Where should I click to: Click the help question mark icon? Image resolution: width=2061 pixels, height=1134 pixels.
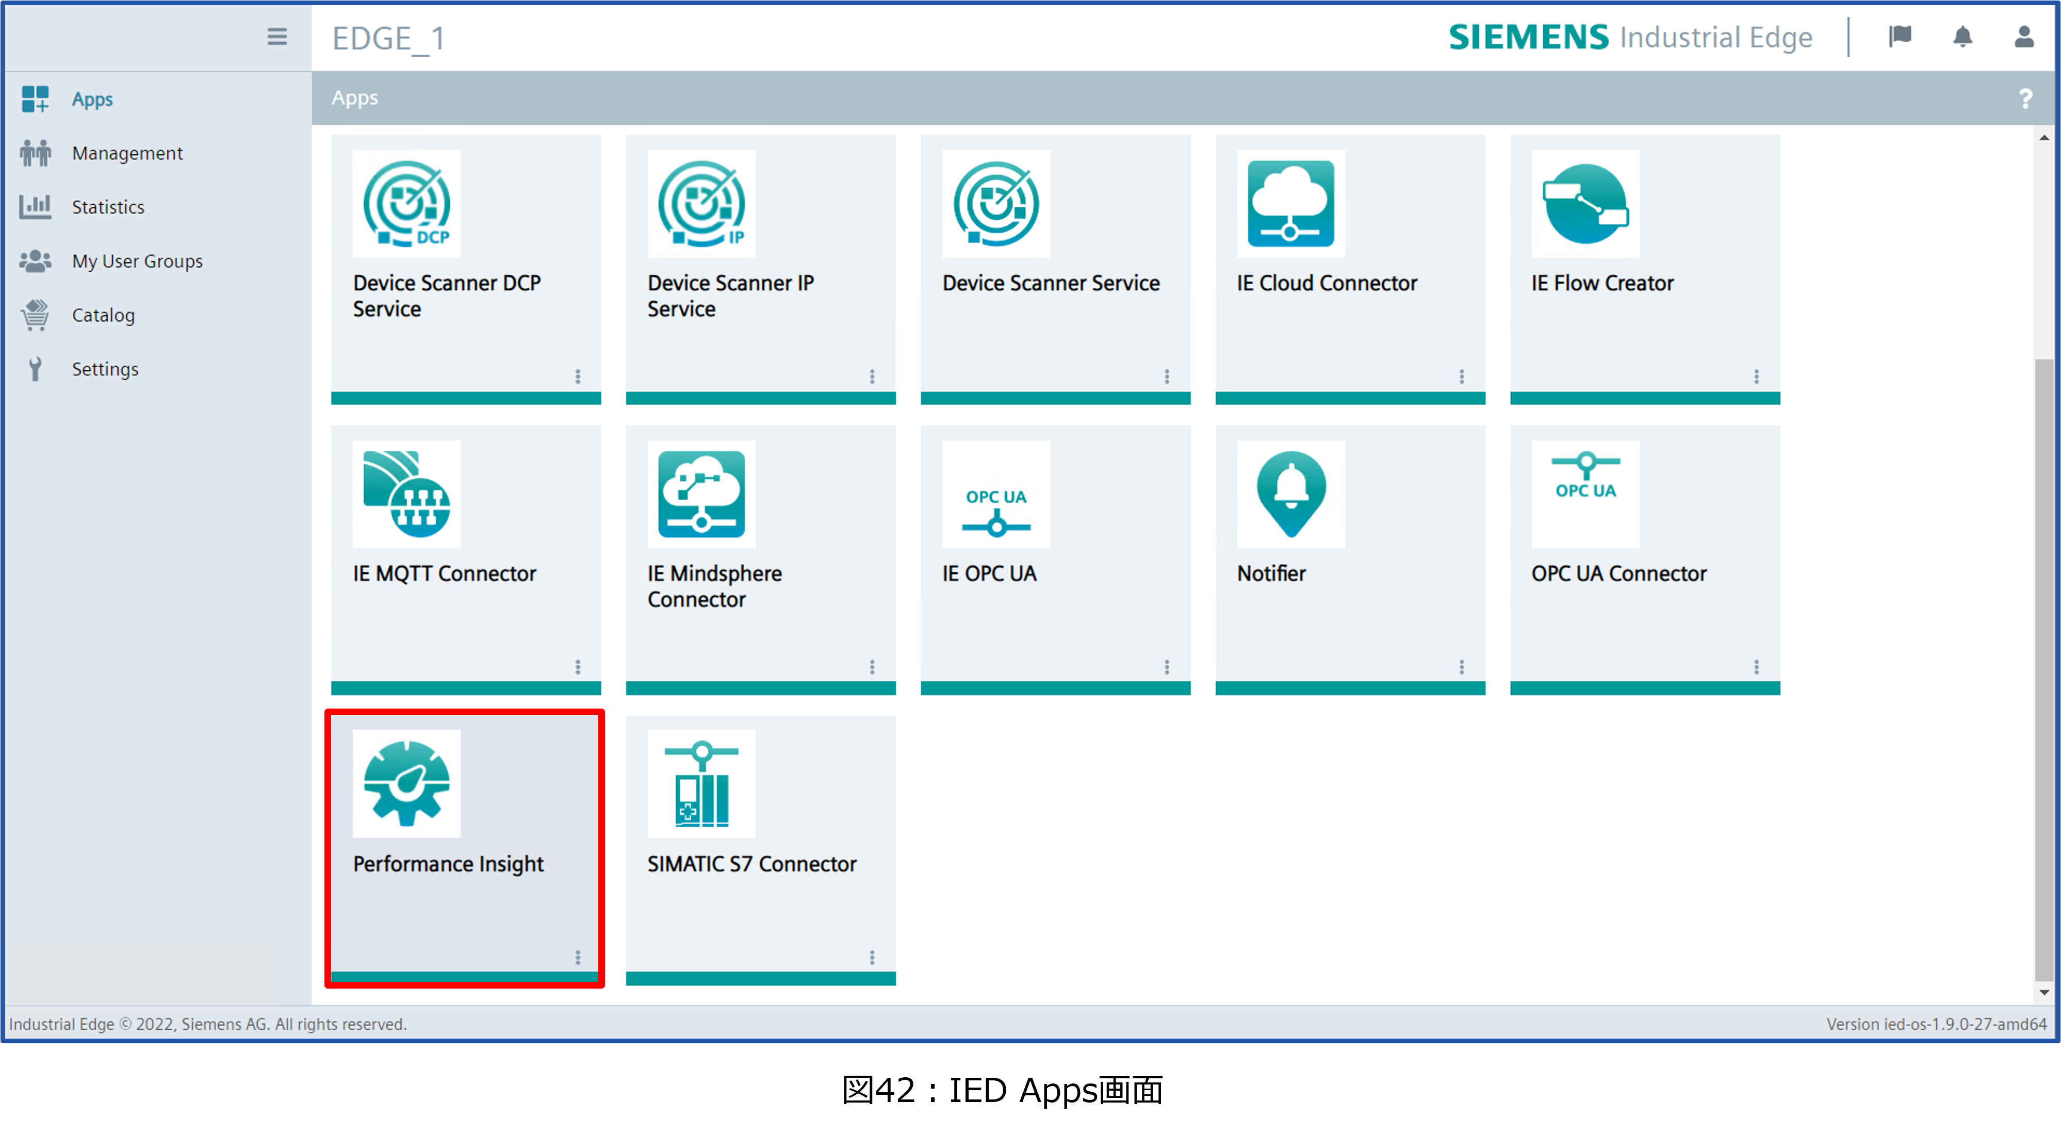point(2025,98)
